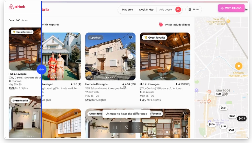Open the Home in Kawagoe photo thumbnail
Screen dimensions: 252x143
pyautogui.click(x=110, y=56)
